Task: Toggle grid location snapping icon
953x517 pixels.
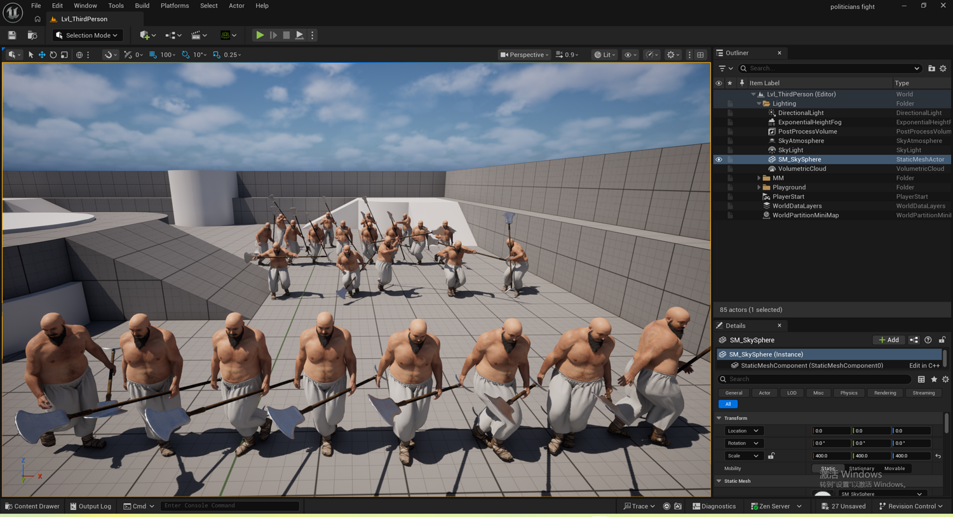Action: 152,55
